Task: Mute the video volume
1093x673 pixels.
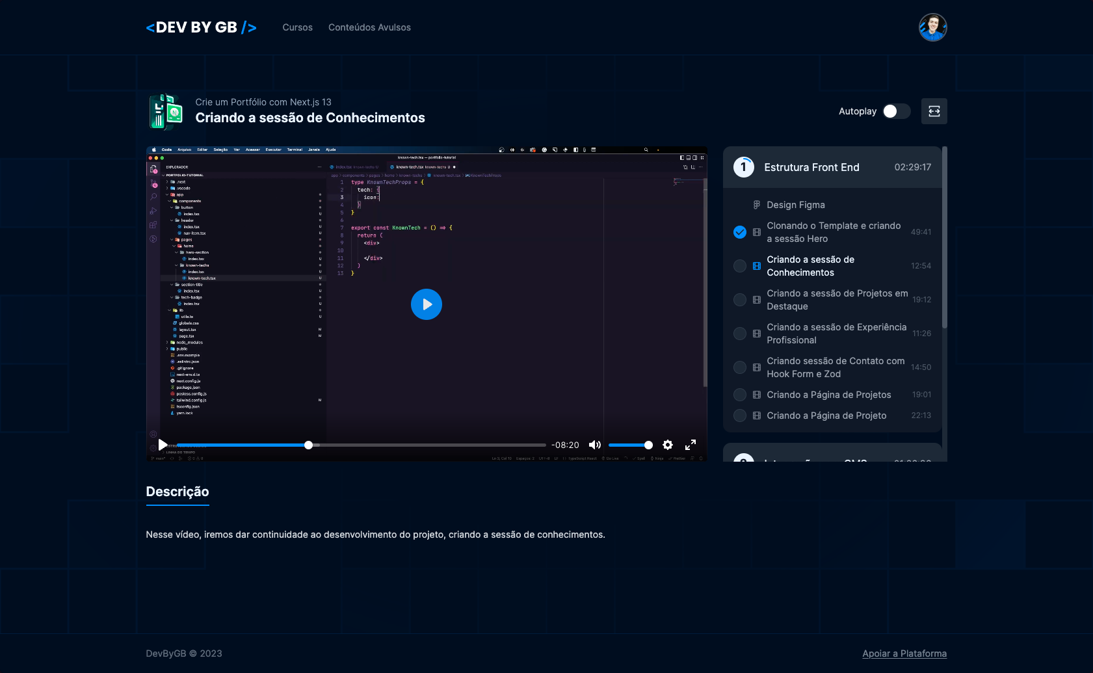Action: pyautogui.click(x=594, y=445)
